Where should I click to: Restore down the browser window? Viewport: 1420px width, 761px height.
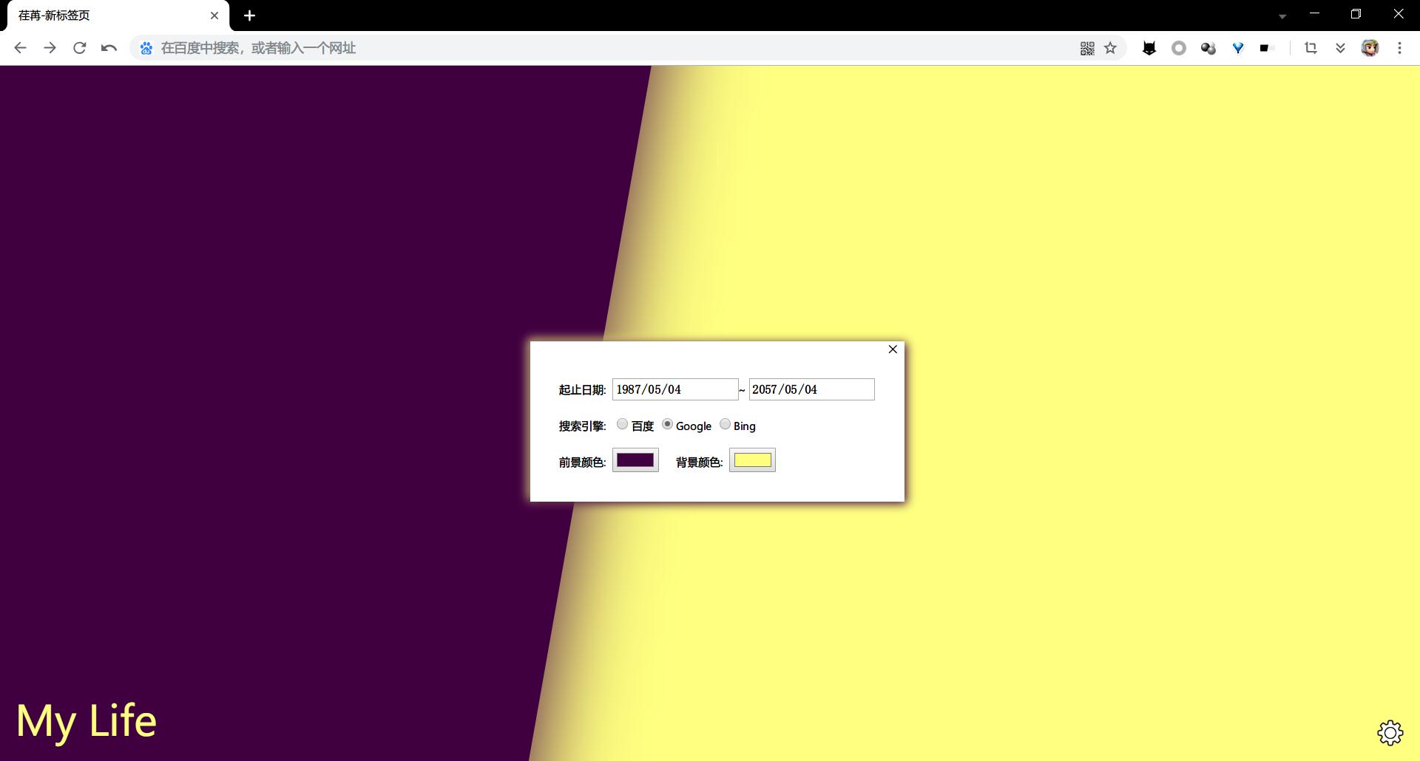1356,13
